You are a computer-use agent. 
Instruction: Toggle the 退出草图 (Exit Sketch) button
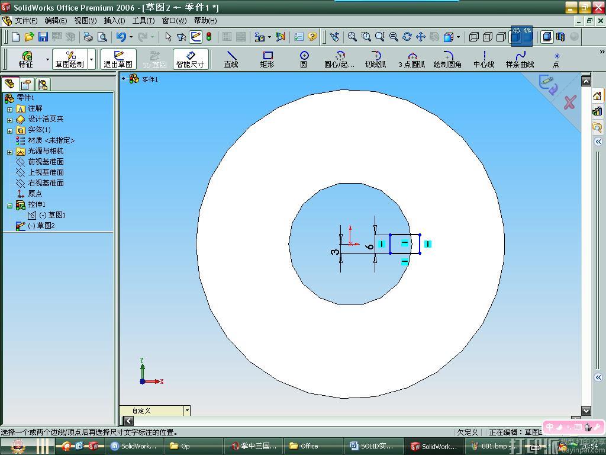(x=118, y=59)
